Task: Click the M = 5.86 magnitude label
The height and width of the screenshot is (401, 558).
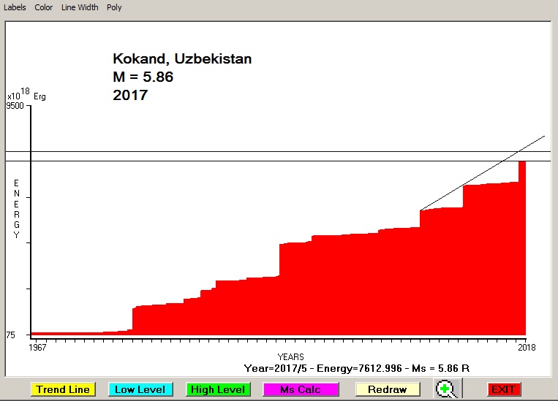Action: click(x=143, y=77)
